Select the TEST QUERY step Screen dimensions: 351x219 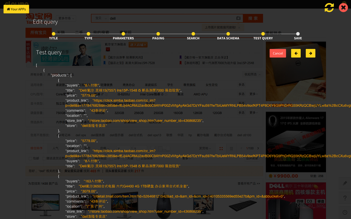(x=263, y=34)
